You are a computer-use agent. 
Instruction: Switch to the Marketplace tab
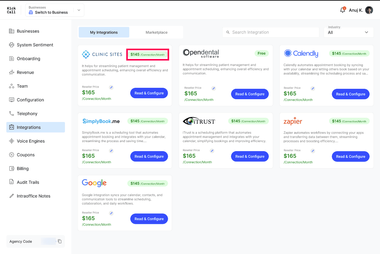(156, 32)
